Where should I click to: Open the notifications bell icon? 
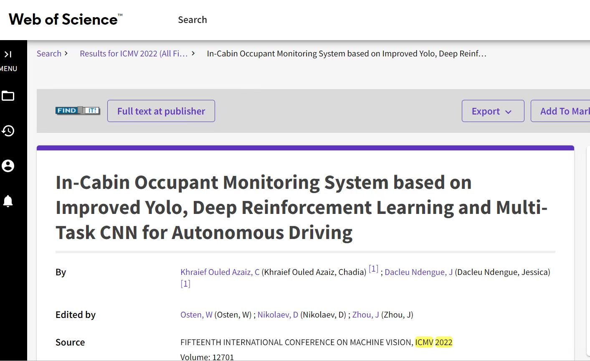pos(8,201)
